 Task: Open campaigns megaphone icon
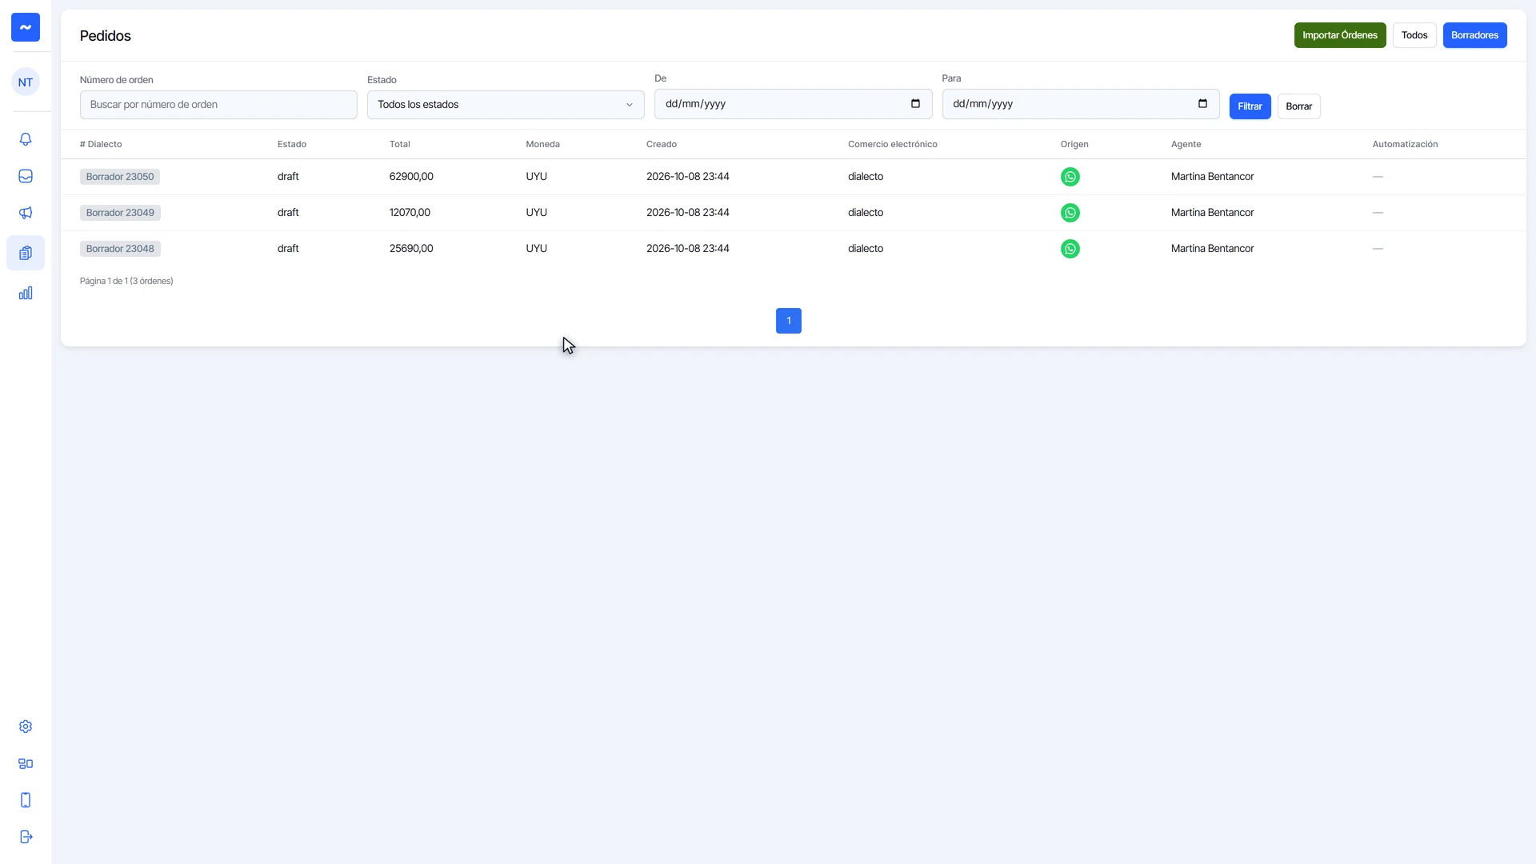[x=26, y=213]
